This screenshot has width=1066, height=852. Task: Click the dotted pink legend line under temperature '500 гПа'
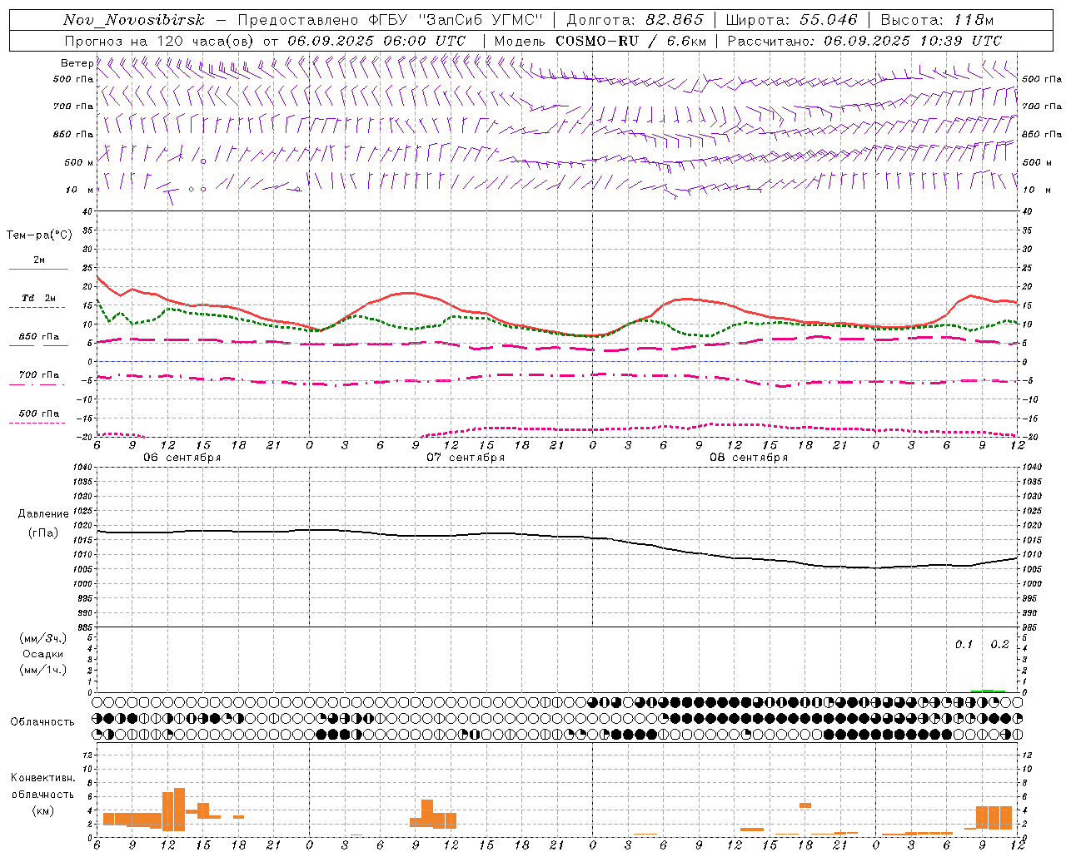pos(37,423)
